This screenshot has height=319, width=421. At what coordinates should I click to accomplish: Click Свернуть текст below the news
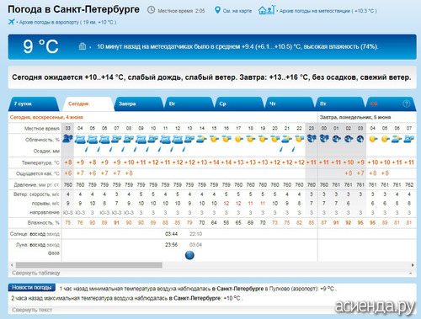tap(32, 310)
